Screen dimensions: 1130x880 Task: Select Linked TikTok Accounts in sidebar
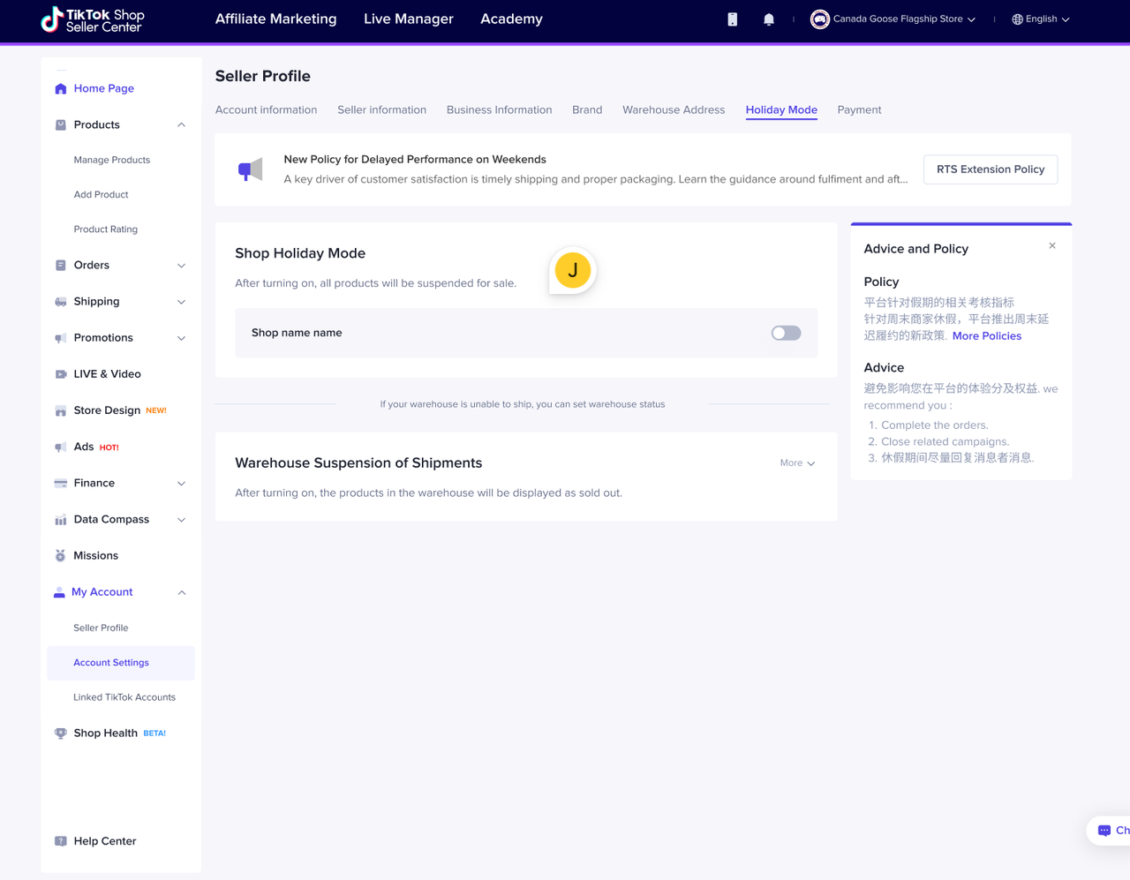coord(124,697)
